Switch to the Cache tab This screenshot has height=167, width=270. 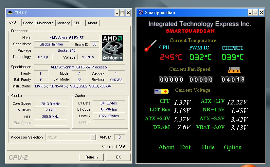click(x=28, y=23)
